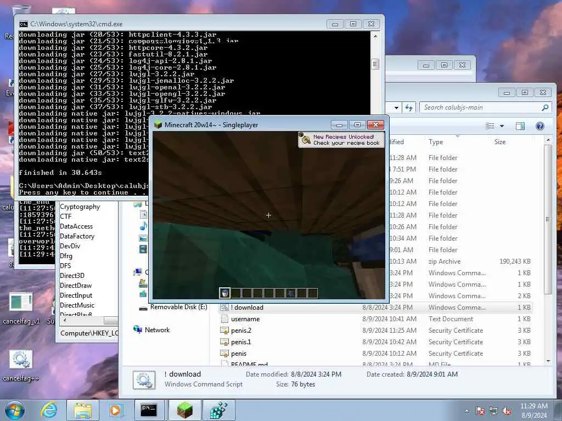Open the taskbar clock showing 11:29 AM
The height and width of the screenshot is (421, 562).
click(534, 411)
